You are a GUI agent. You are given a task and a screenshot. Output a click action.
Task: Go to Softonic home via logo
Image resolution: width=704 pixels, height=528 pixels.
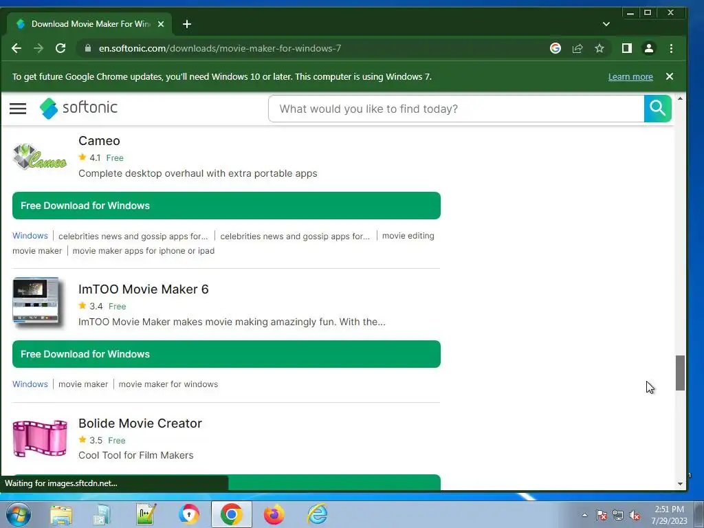pyautogui.click(x=78, y=108)
